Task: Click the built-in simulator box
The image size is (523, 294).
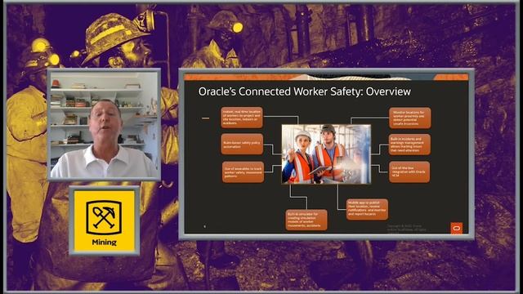Action: point(306,220)
